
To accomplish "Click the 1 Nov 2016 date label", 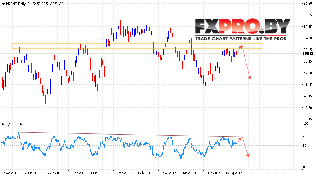I will coord(99,173).
